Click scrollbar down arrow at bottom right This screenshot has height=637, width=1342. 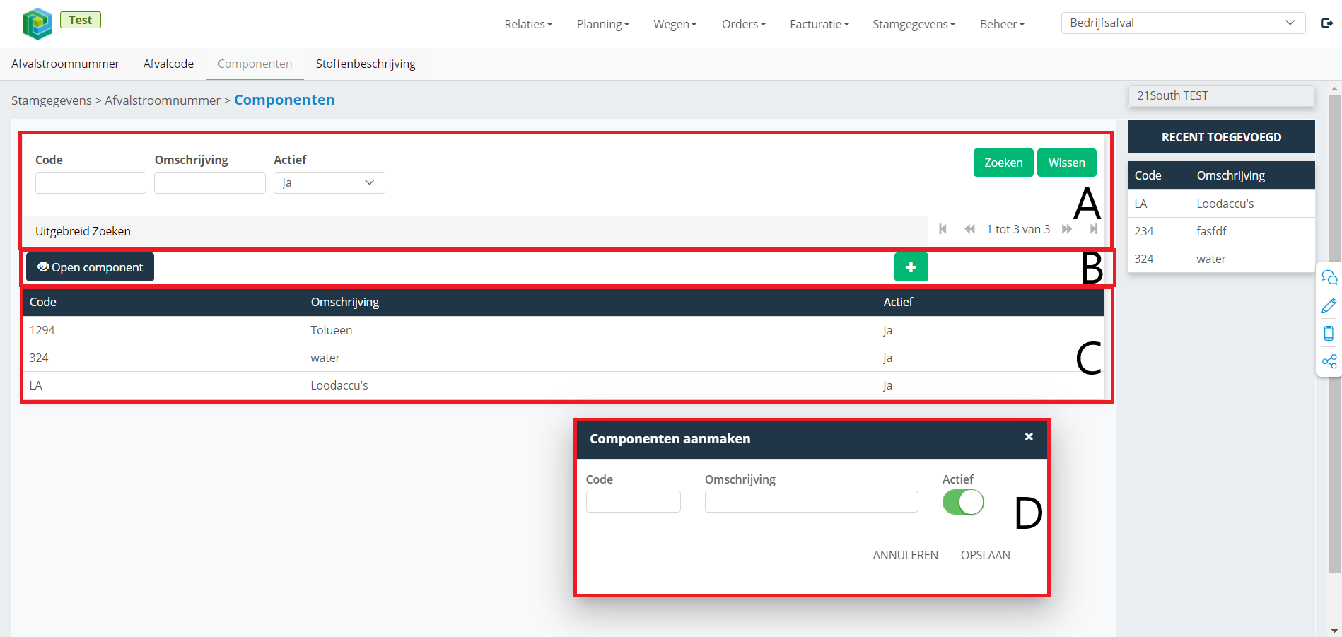click(x=1334, y=631)
